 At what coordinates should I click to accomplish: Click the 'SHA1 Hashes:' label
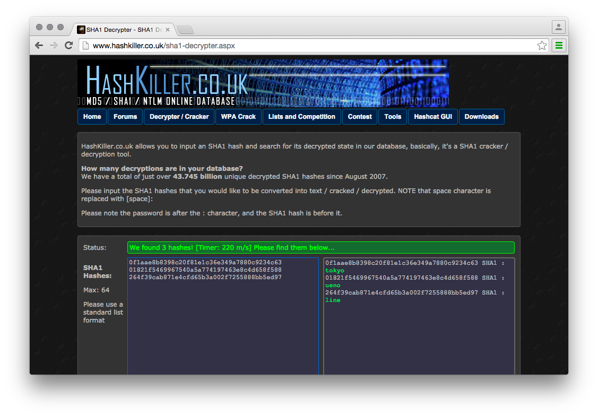coord(97,272)
